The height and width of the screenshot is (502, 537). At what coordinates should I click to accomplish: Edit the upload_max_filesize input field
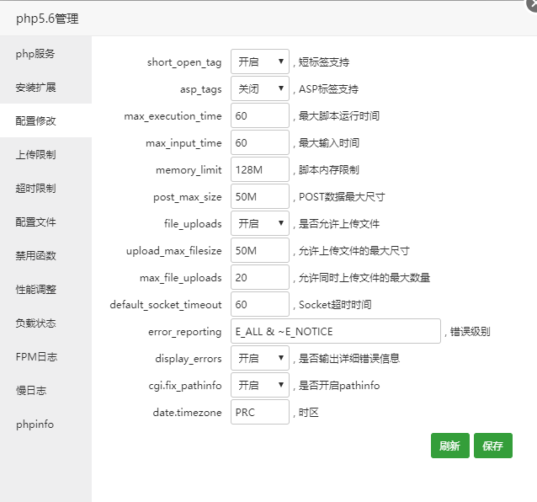pos(260,250)
